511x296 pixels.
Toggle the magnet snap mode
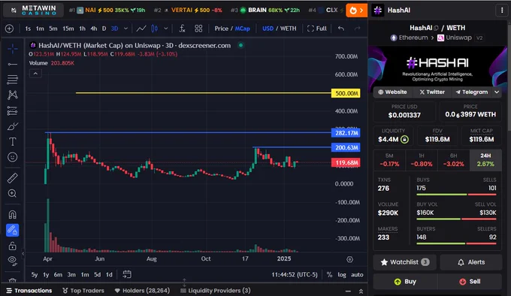[12, 215]
